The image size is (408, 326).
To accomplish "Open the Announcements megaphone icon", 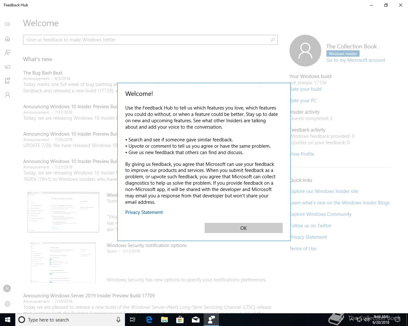I will 8,67.
